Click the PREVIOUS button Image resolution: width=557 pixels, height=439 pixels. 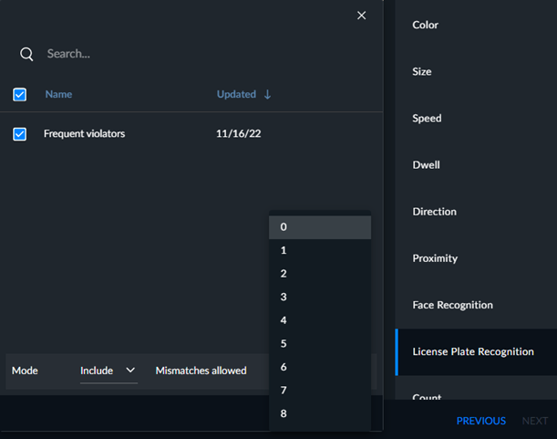click(481, 421)
